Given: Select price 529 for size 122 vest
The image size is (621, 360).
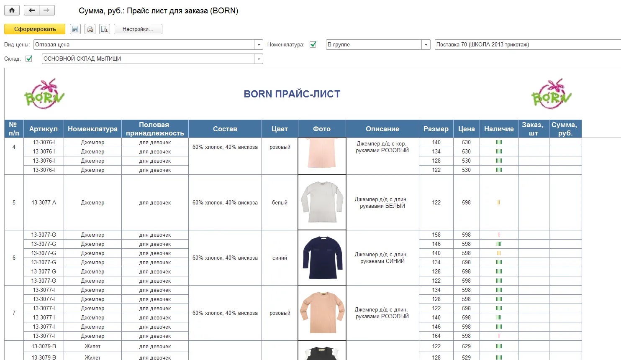Looking at the screenshot, I should click(x=466, y=346).
